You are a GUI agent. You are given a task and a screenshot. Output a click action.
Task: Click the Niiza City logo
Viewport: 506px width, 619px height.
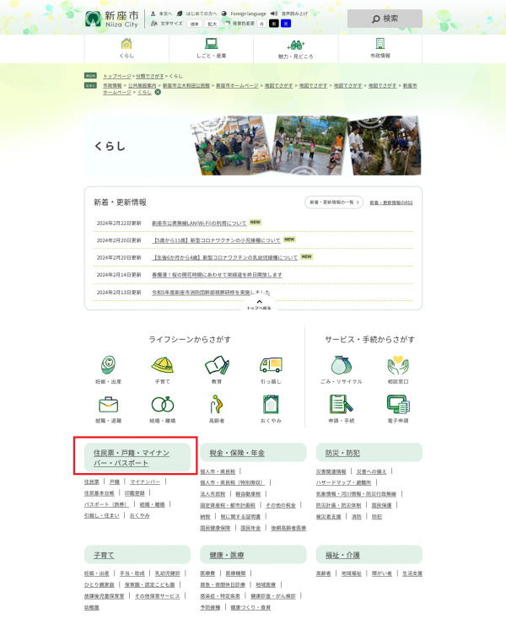(111, 19)
